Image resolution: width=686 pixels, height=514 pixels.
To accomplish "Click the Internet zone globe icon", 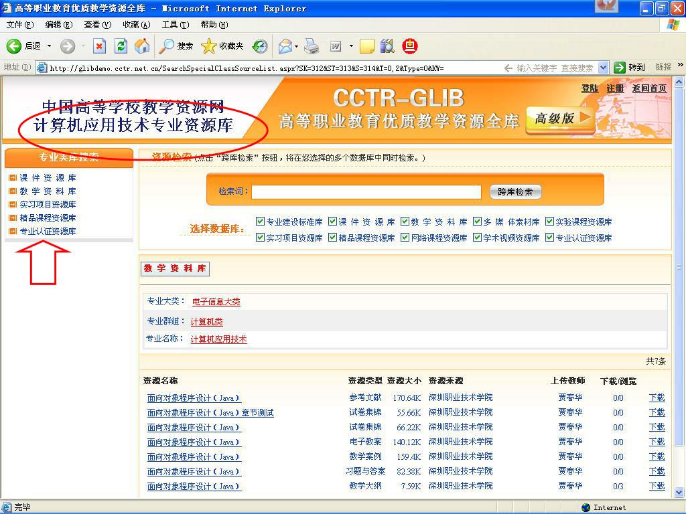I will (586, 507).
